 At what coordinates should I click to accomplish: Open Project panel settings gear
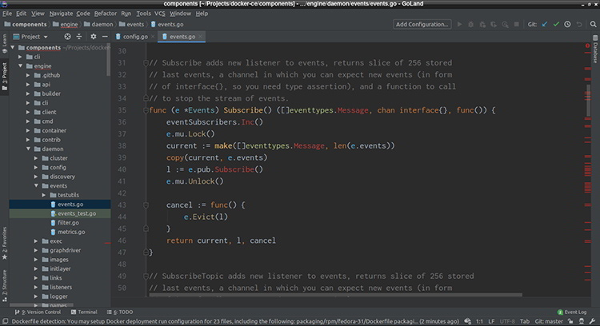(92, 36)
